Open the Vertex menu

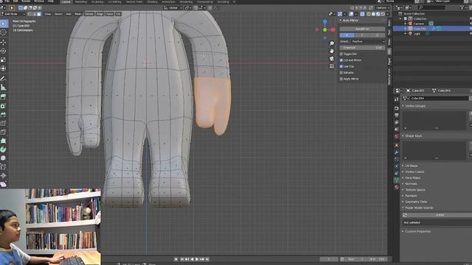point(88,14)
